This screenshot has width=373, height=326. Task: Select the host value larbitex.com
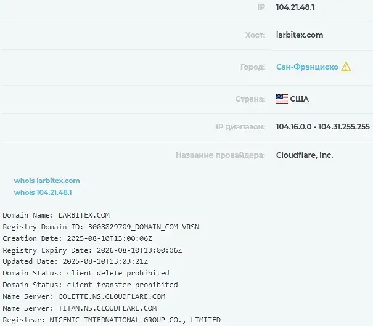pos(300,35)
